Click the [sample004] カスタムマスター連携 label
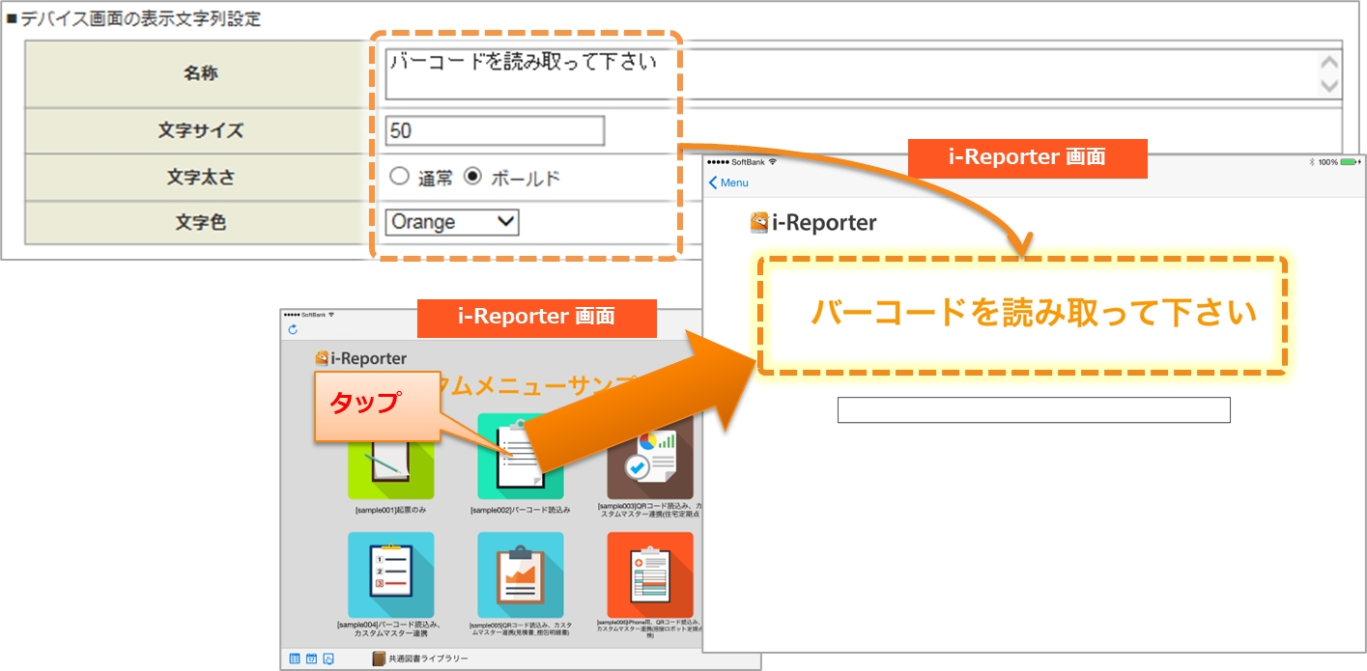Screen dimensions: 1367x671 click(x=390, y=629)
